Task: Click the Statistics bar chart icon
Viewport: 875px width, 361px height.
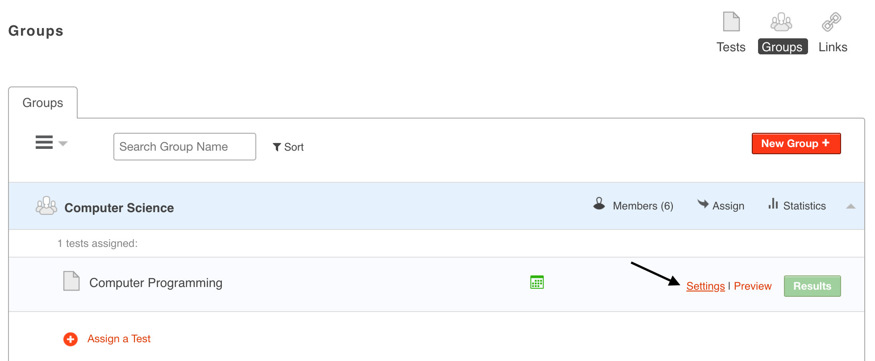Action: 773,204
